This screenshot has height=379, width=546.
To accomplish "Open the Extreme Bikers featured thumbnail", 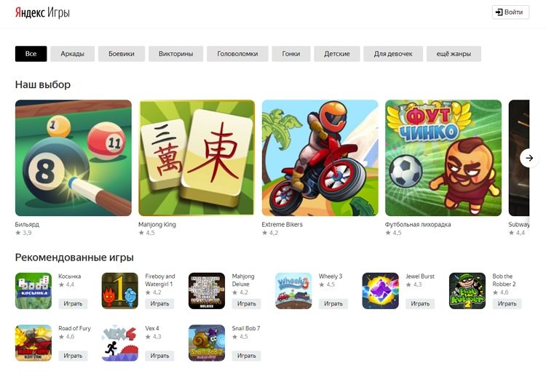I will 320,158.
